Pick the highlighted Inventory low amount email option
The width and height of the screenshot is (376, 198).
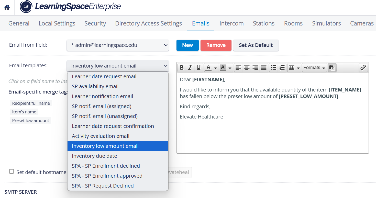(118, 146)
